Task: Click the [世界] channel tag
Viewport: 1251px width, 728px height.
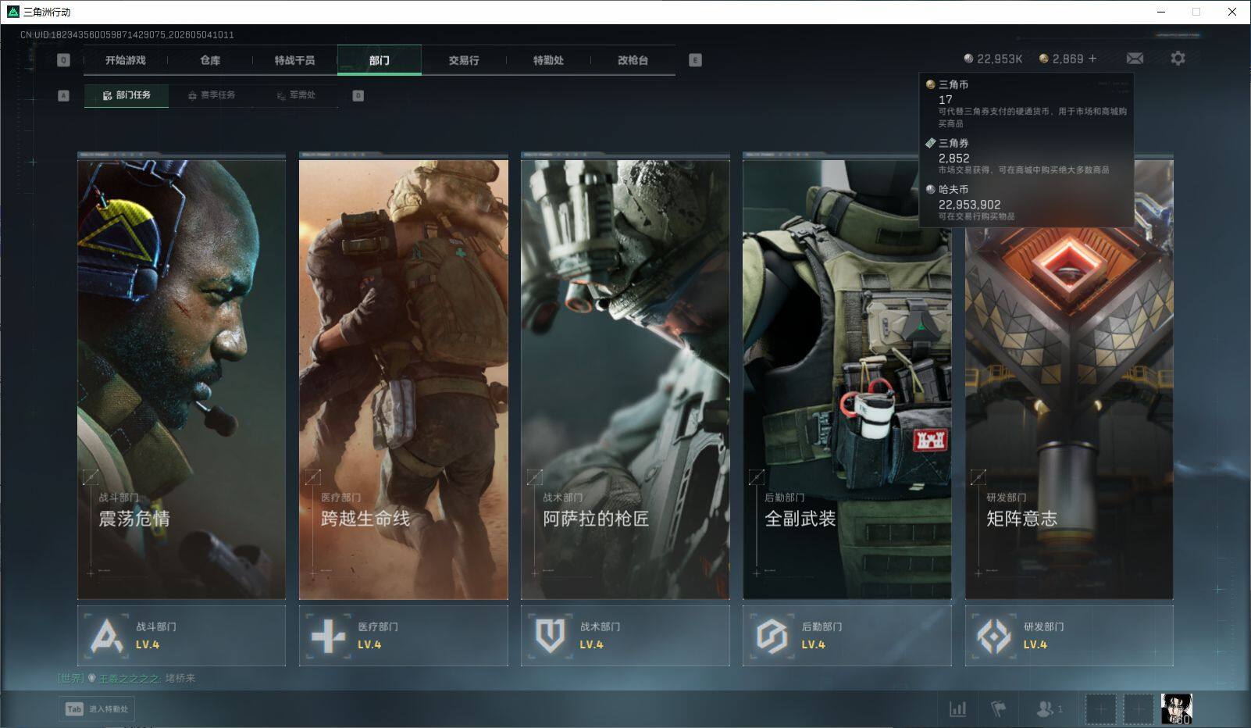Action: [x=71, y=679]
